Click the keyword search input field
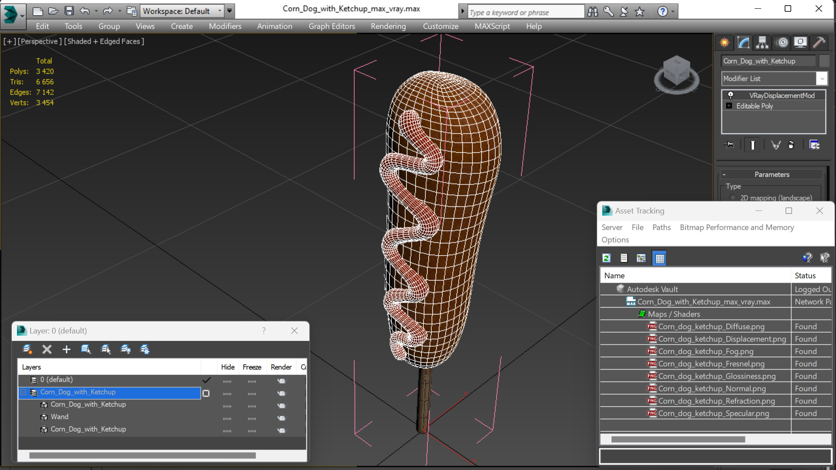This screenshot has width=836, height=470. tap(525, 12)
